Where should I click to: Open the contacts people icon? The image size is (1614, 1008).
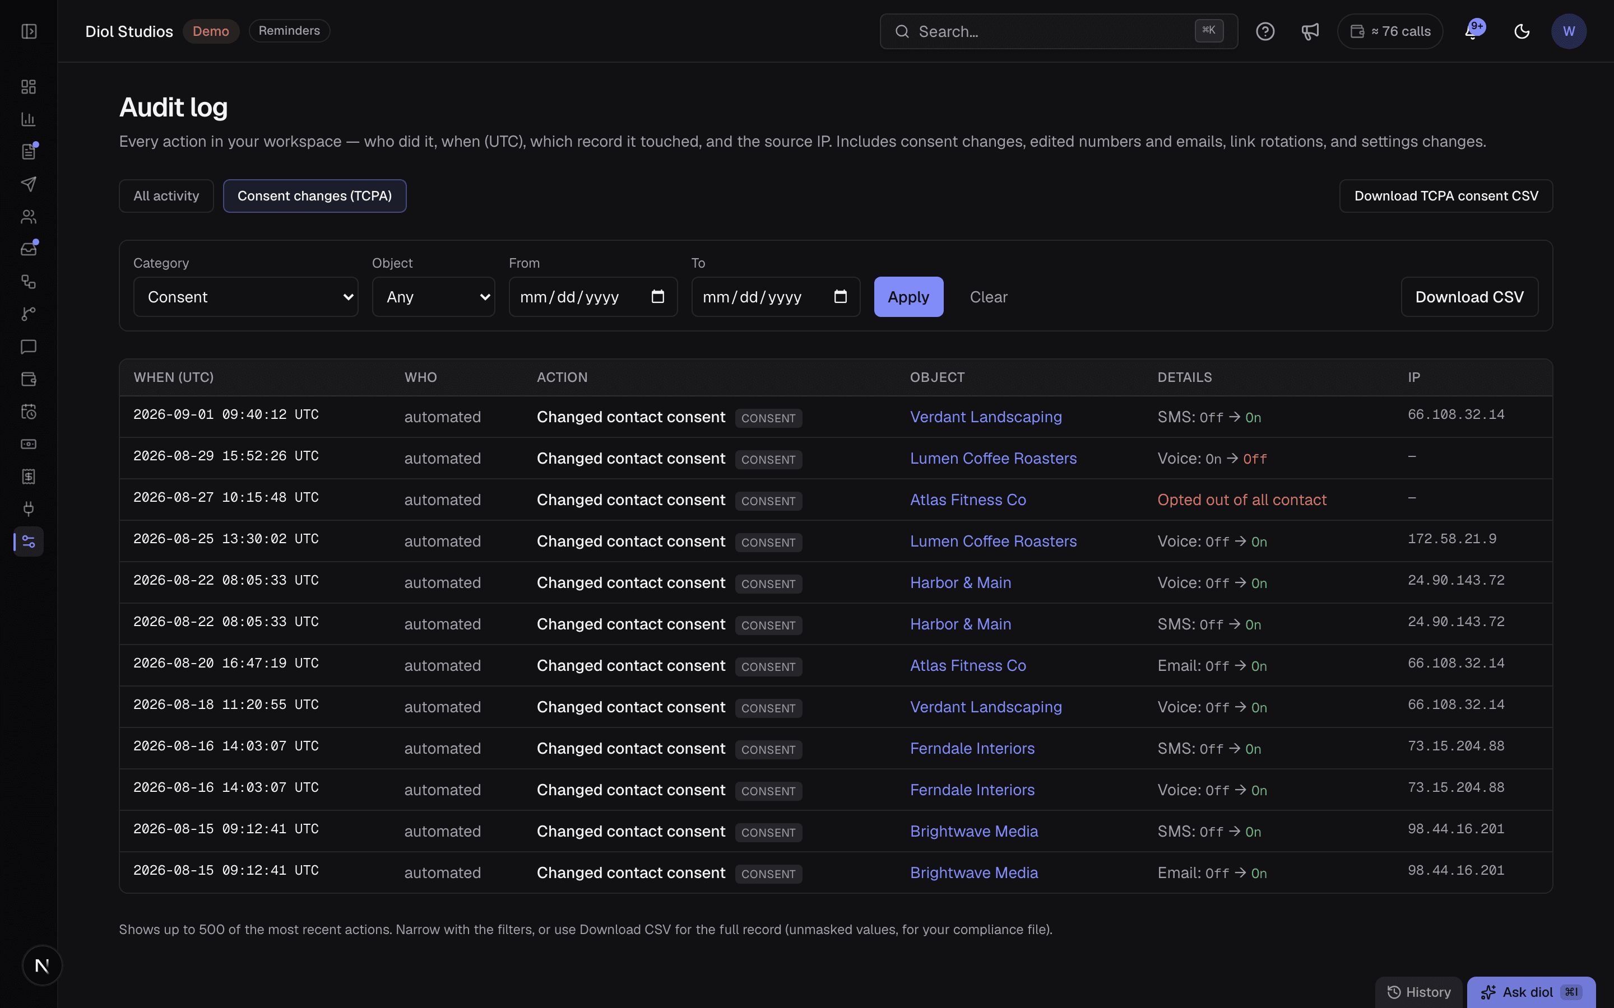pyautogui.click(x=29, y=217)
